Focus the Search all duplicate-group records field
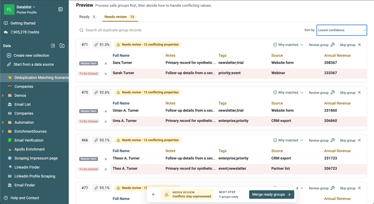 [187, 30]
